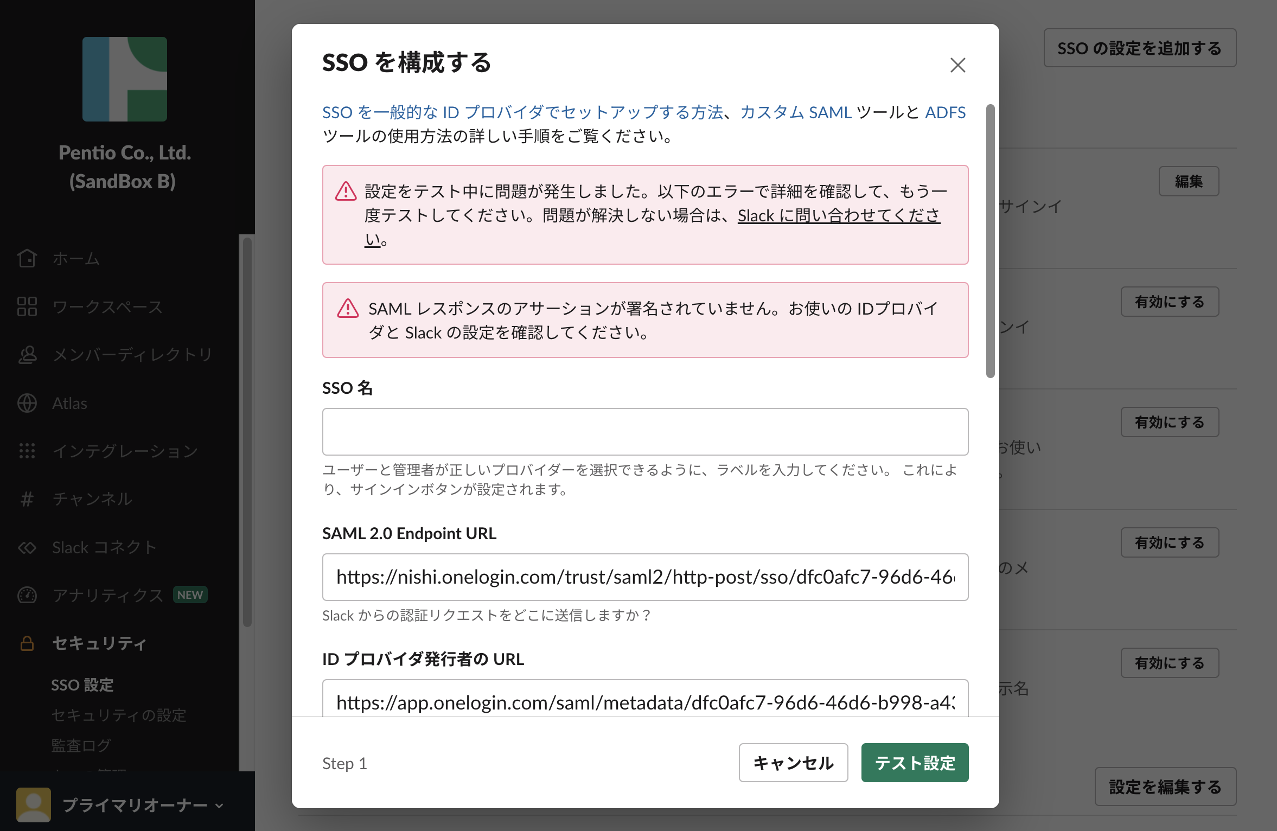Click the インテグレーション dots icon

[x=27, y=451]
